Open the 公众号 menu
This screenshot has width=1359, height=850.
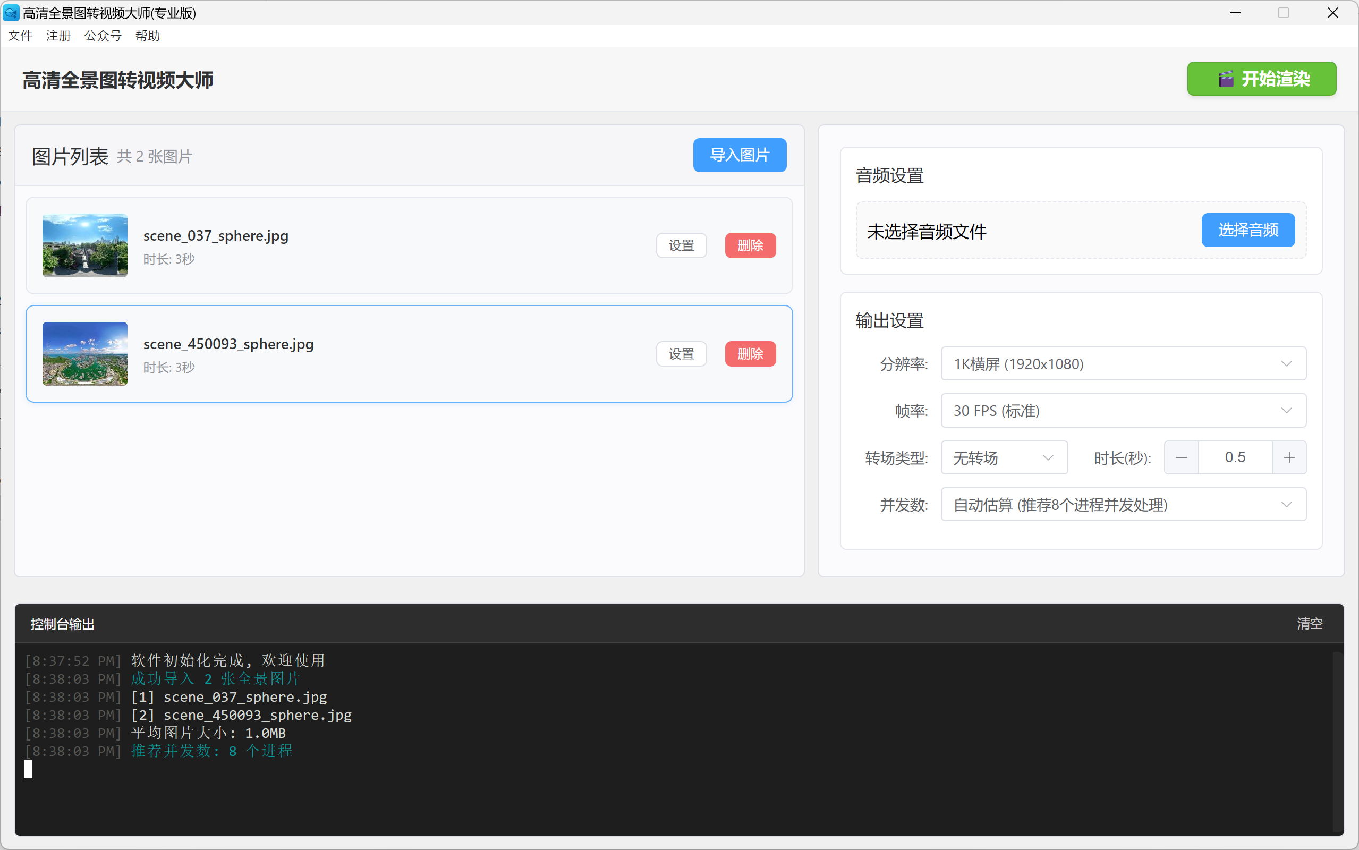(x=103, y=36)
